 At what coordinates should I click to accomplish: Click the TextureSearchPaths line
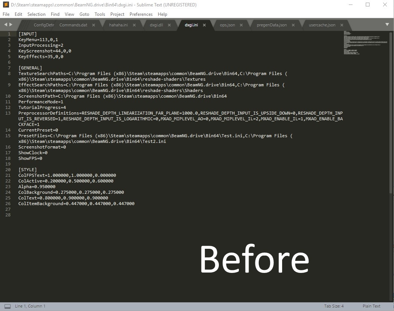click(x=153, y=77)
